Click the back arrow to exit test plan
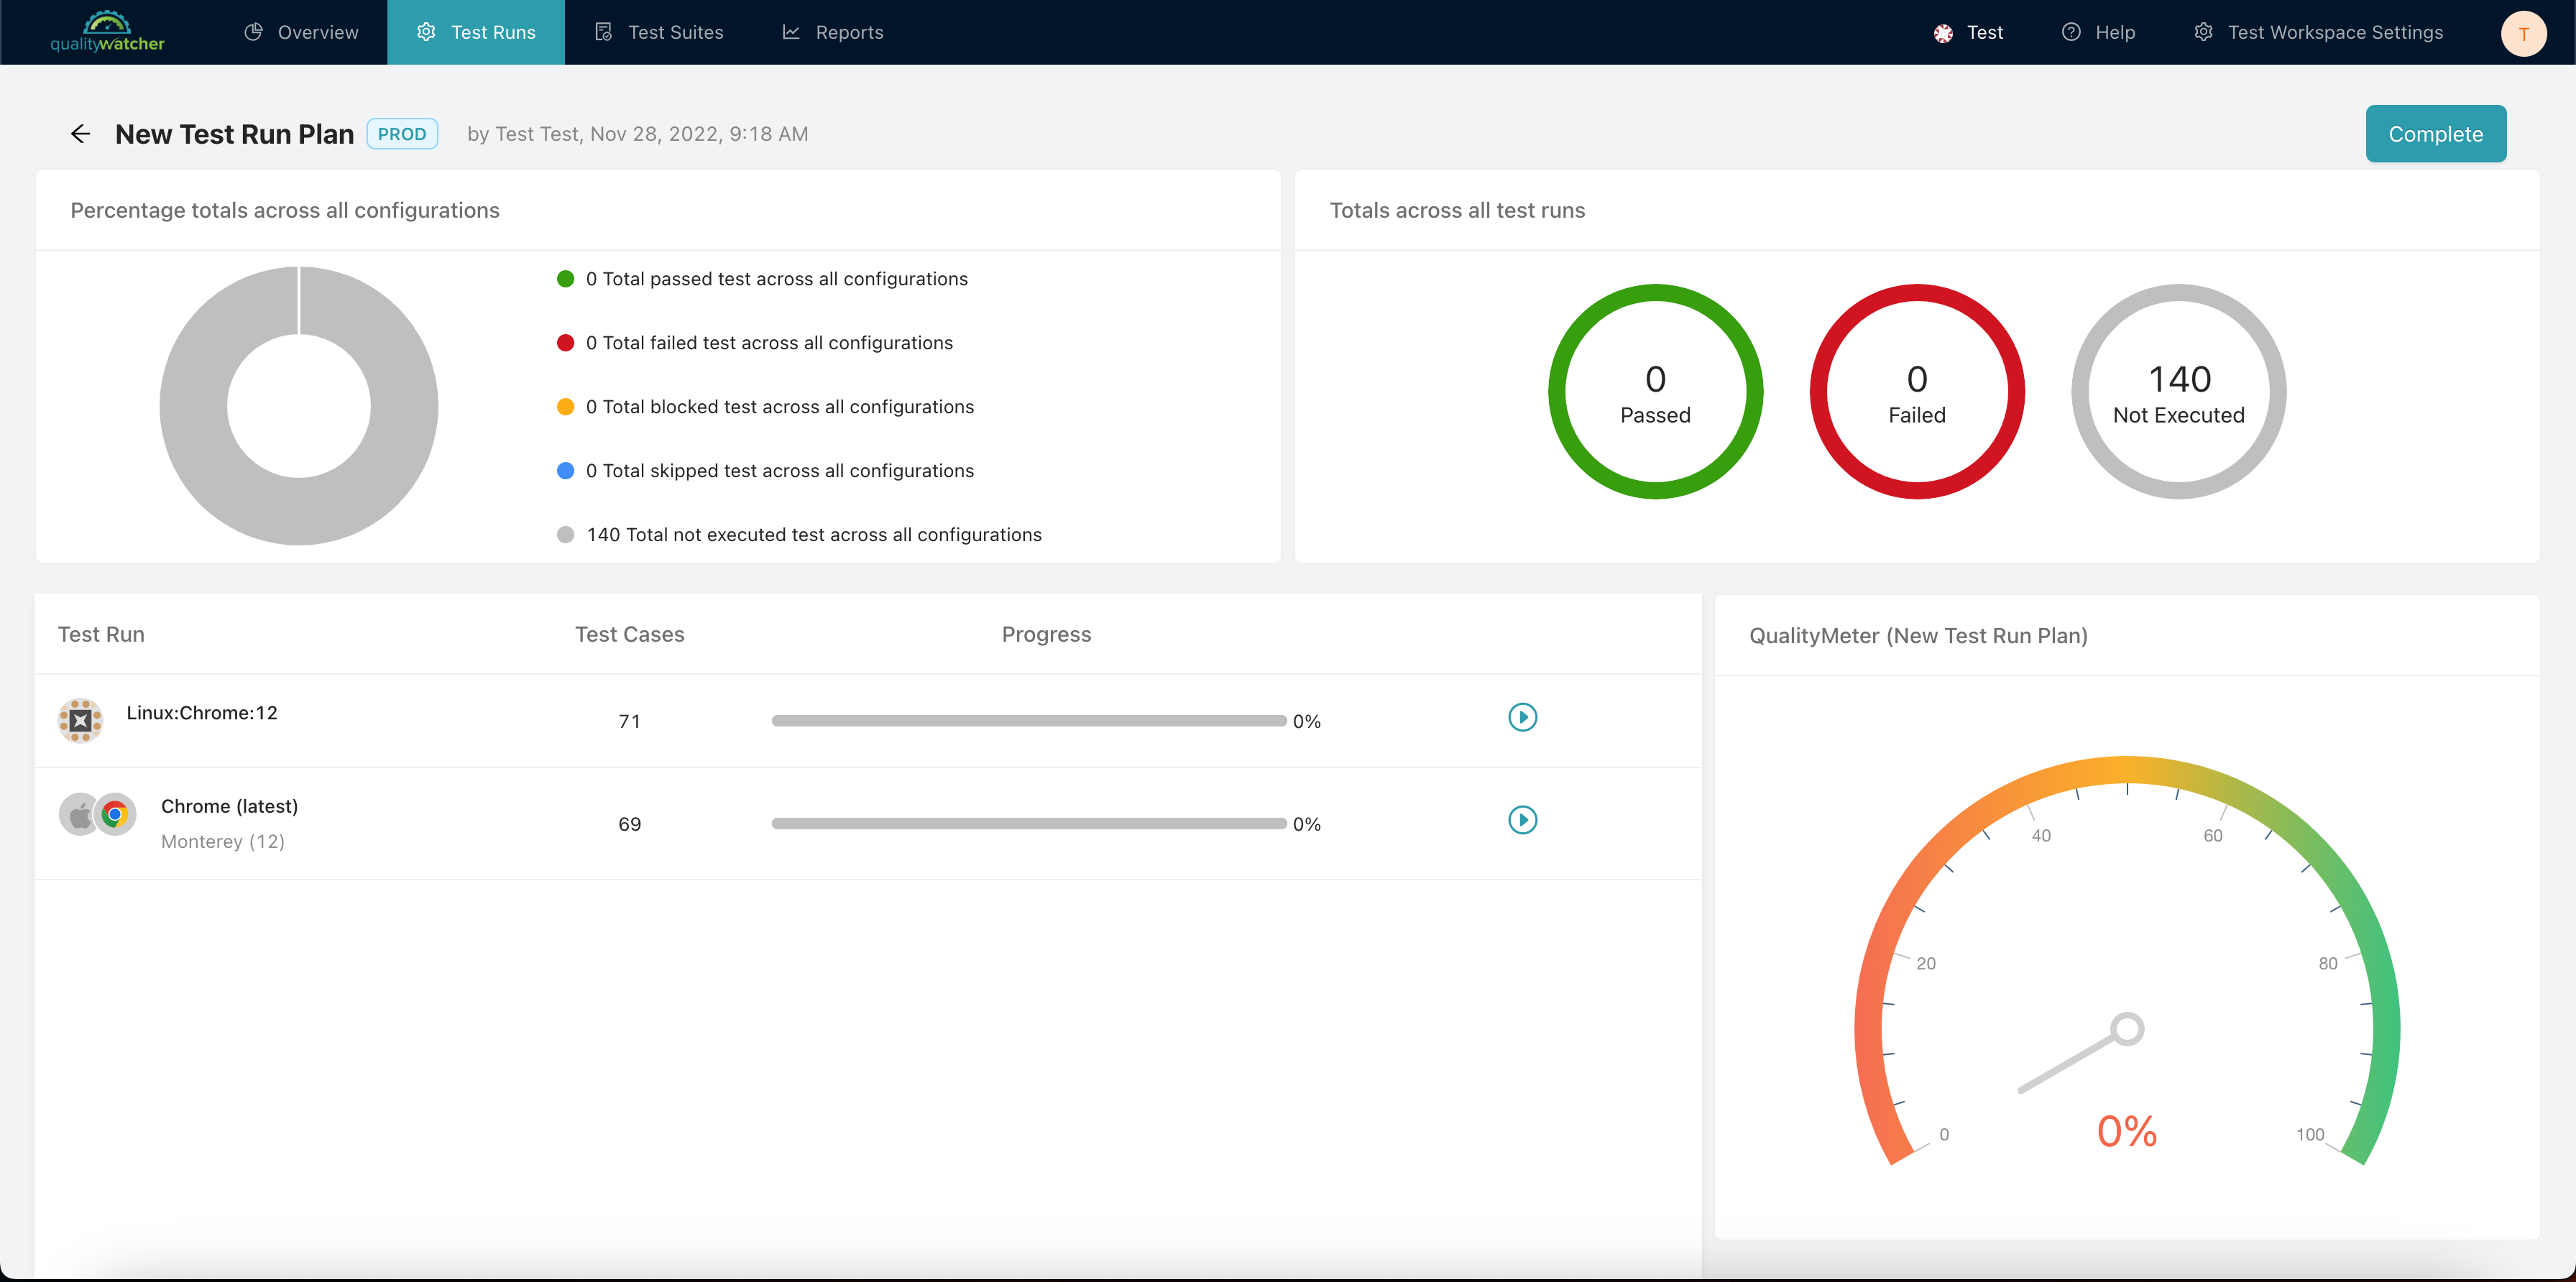2576x1282 pixels. click(80, 133)
